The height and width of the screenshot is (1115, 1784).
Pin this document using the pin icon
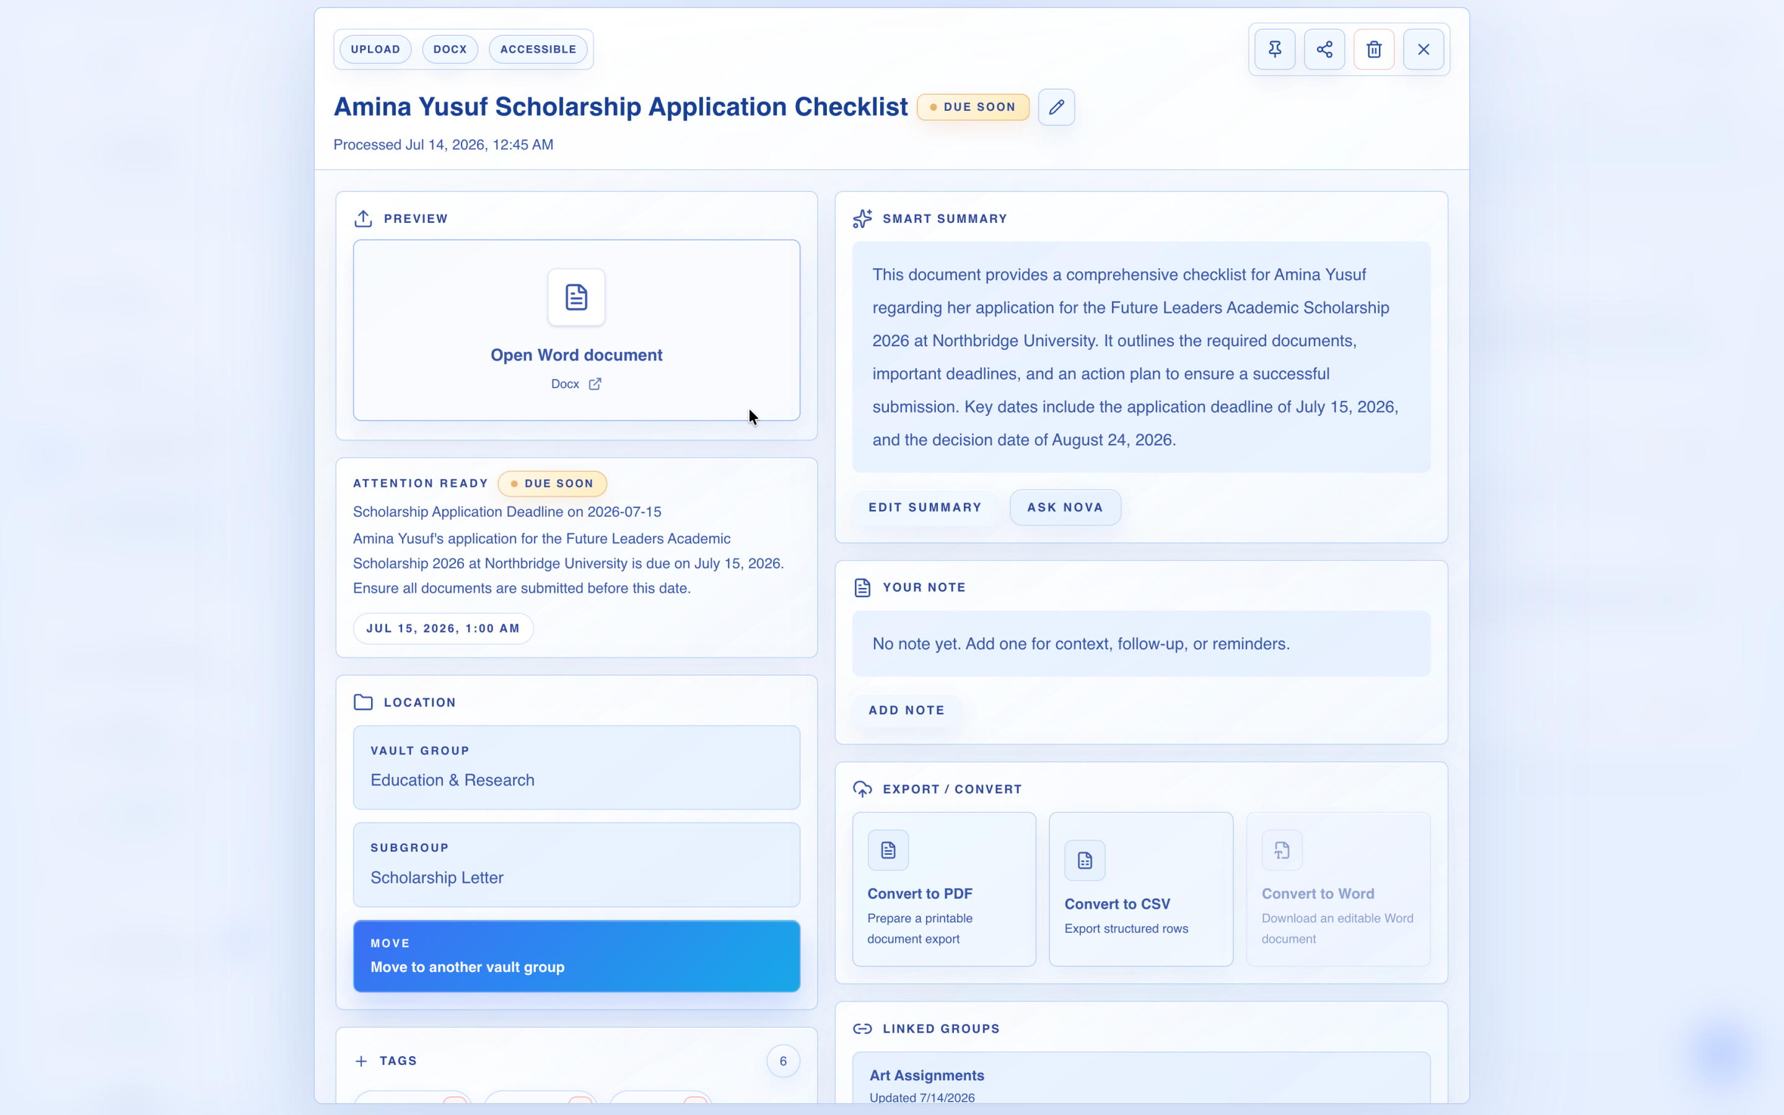[1275, 50]
